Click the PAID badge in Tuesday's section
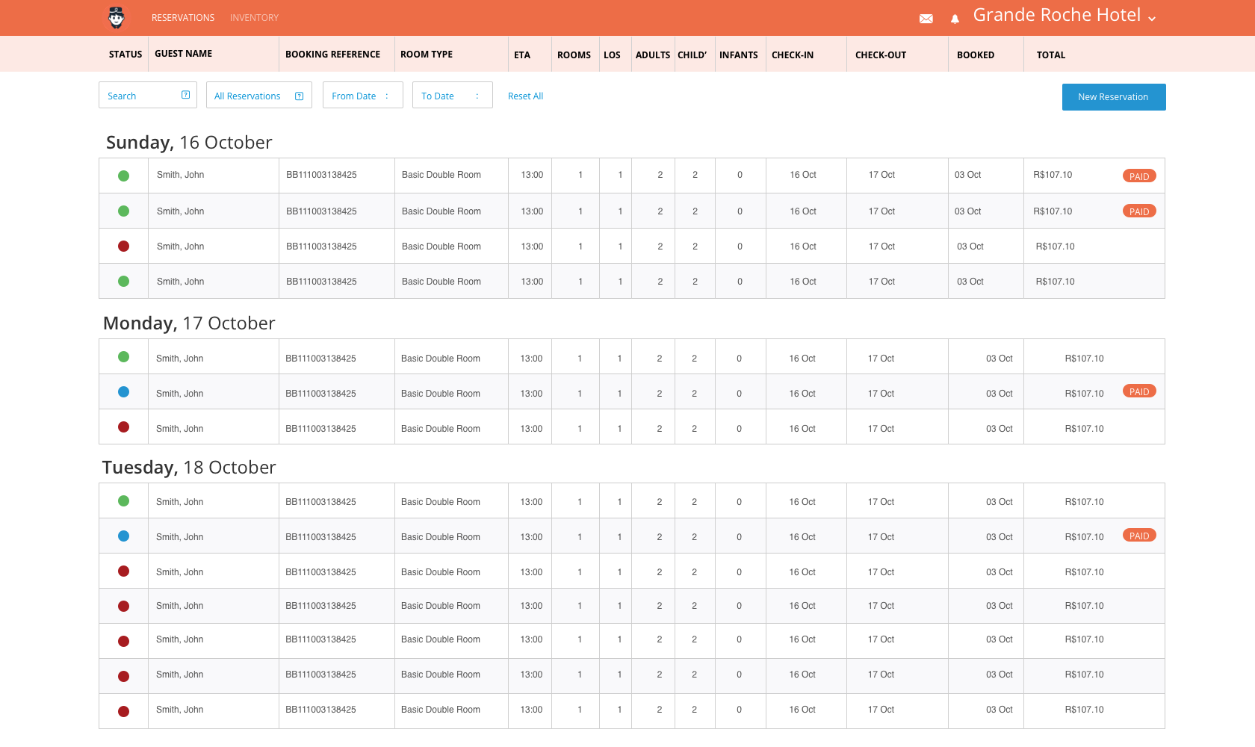 tap(1139, 536)
